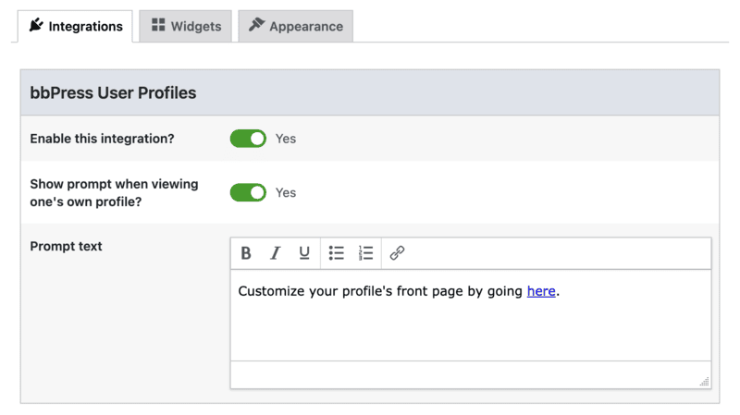This screenshot has height=415, width=740.
Task: Follow the 'here' link in prompt text
Action: [541, 291]
